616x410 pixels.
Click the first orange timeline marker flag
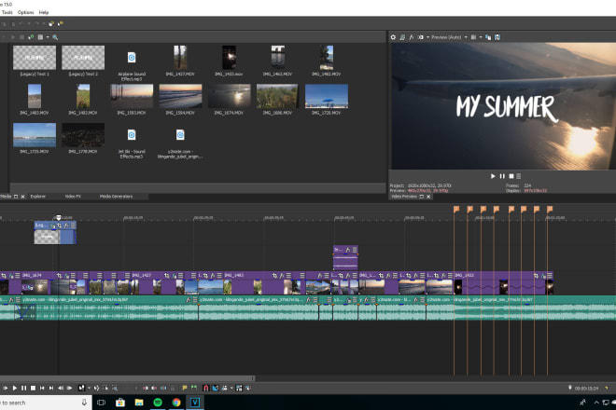click(x=456, y=209)
